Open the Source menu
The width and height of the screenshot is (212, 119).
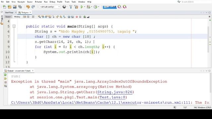[x=30, y=2]
